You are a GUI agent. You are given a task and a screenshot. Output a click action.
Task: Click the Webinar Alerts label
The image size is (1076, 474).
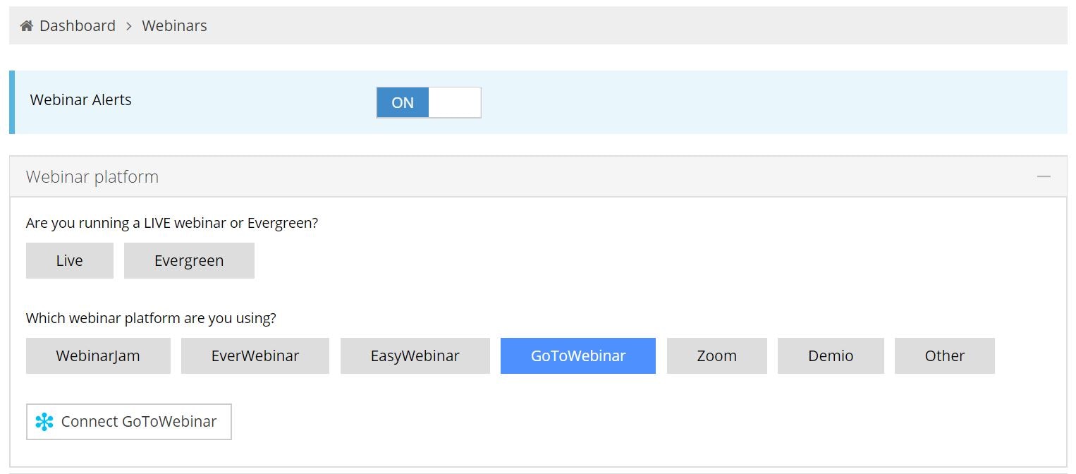(x=80, y=99)
